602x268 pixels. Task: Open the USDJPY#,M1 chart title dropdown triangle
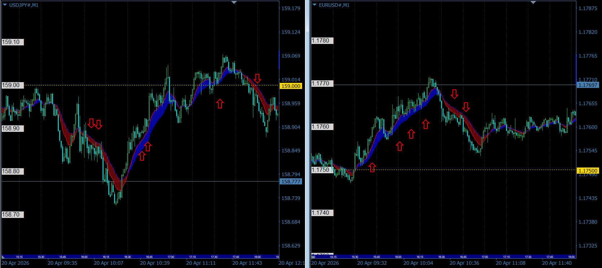tap(5, 5)
